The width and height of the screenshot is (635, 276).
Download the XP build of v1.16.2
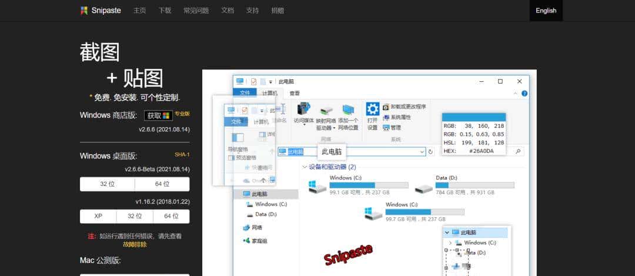point(98,217)
